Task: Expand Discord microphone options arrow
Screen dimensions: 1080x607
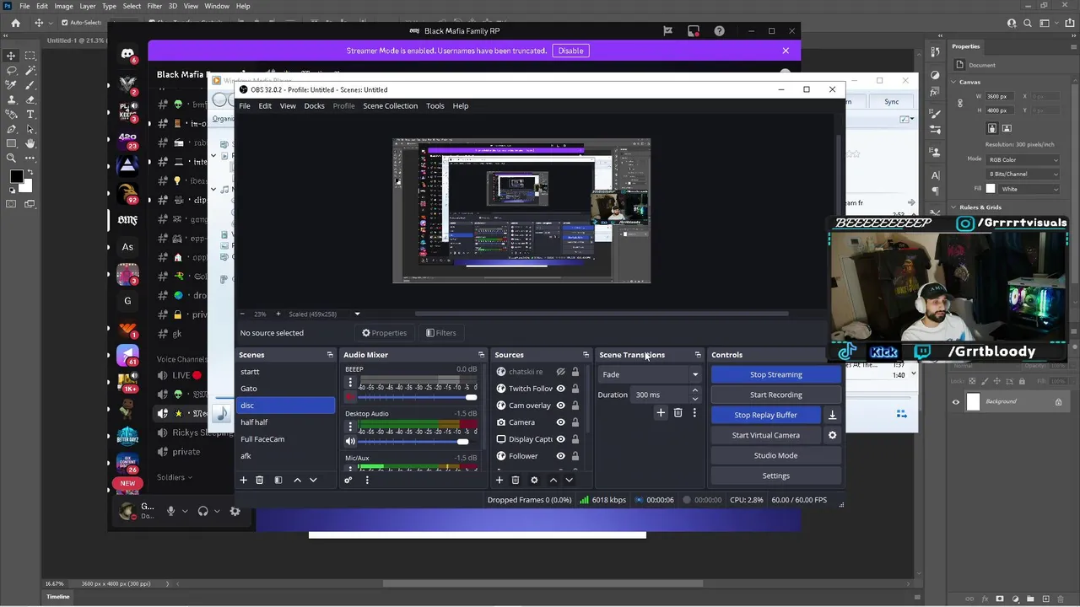Action: (185, 511)
